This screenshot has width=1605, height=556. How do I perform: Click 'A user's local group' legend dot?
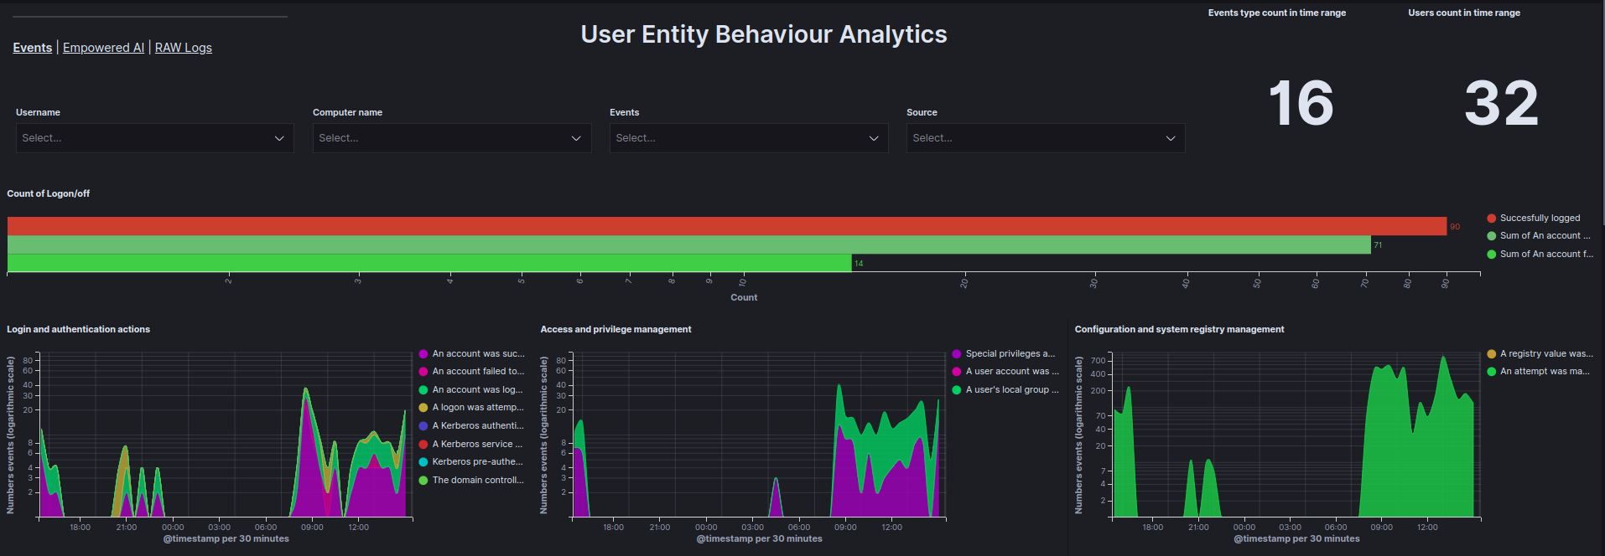(957, 390)
